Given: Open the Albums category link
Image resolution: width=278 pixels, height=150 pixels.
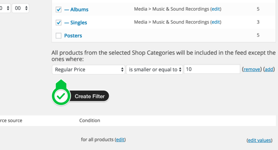Looking at the screenshot, I should coord(76,9).
